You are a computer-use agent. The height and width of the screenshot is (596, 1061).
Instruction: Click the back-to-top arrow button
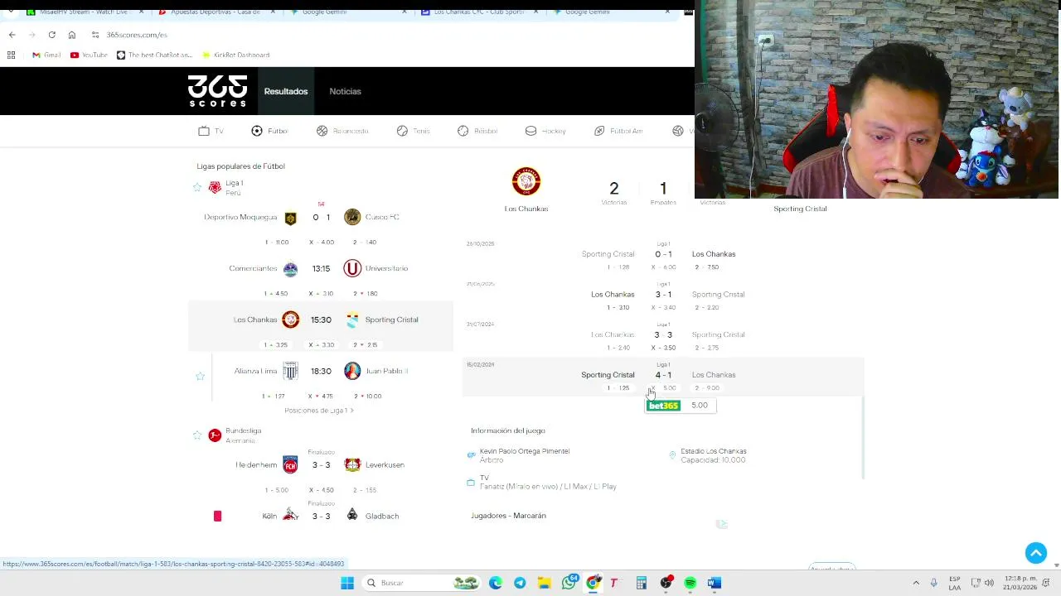click(1036, 553)
